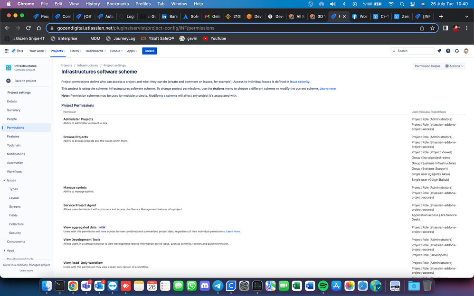
Task: Bookmark this page with the star icon
Action: click(x=432, y=28)
